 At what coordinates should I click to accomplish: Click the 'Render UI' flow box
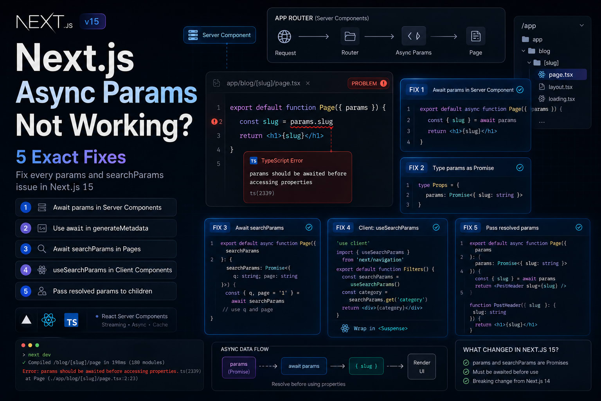(x=422, y=367)
